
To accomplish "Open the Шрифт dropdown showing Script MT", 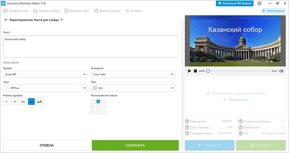I will (x=46, y=74).
